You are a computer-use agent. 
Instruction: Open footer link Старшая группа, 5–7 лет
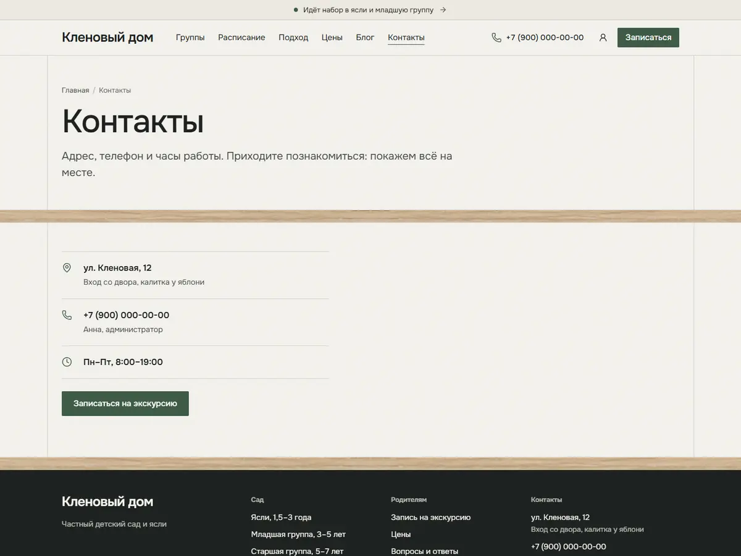pos(297,551)
